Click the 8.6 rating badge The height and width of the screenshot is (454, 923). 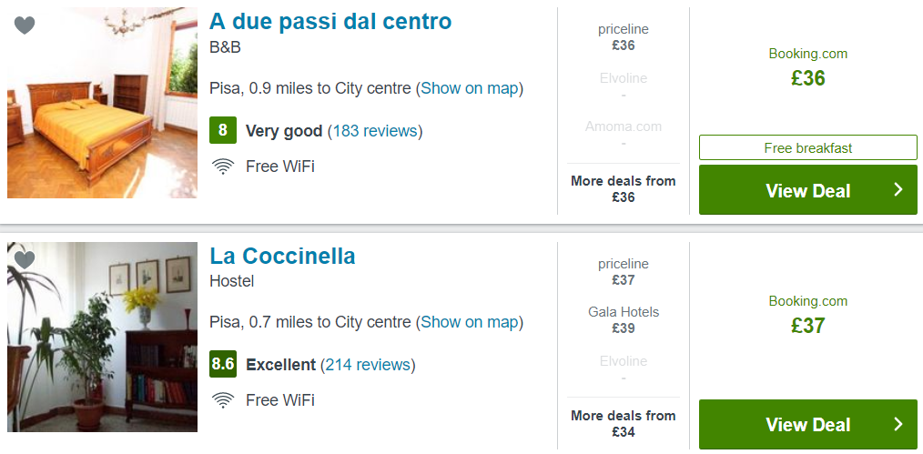pyautogui.click(x=223, y=364)
